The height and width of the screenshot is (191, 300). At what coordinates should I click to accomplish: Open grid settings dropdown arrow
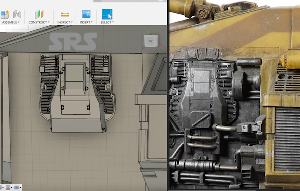point(11,188)
